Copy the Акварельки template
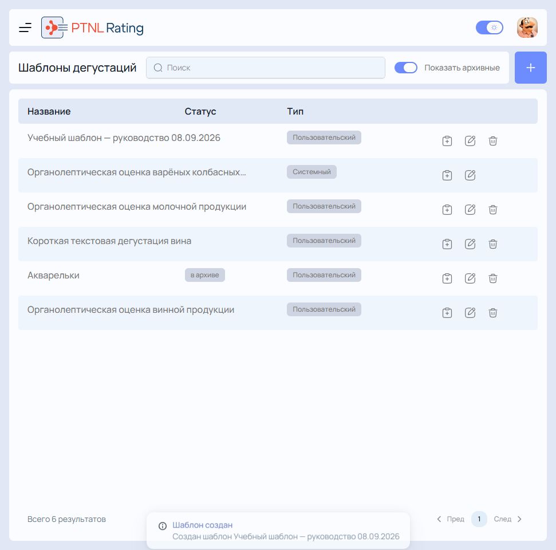Viewport: 556px width, 550px height. (447, 278)
